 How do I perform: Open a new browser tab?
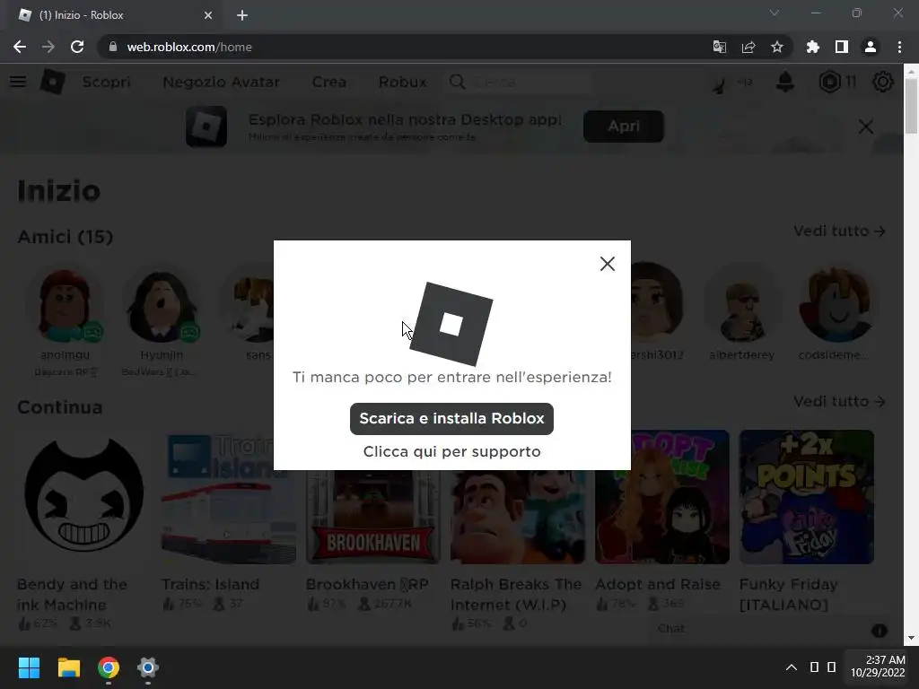pos(242,15)
